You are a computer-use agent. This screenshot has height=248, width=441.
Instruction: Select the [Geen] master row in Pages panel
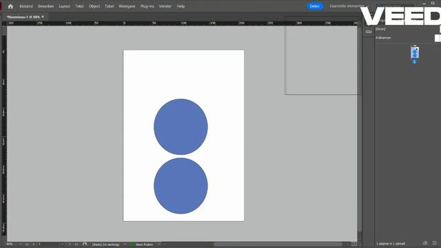[x=408, y=29]
